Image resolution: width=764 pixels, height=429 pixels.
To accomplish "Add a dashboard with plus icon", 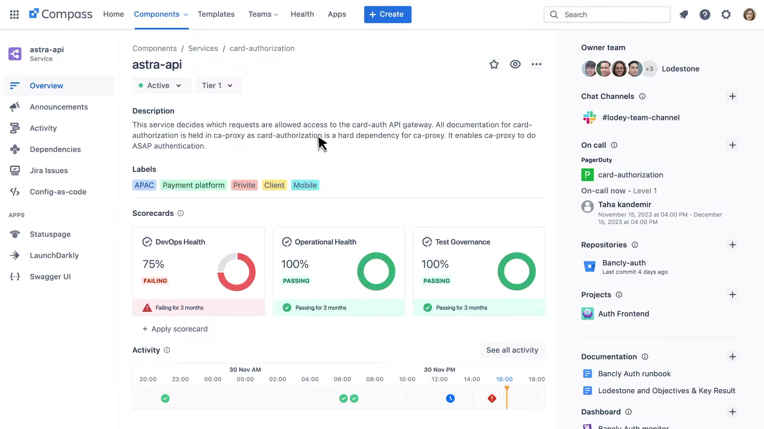I will 732,412.
